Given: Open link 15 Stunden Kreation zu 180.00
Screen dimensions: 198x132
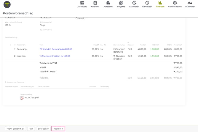Looking at the screenshot, I should click(55, 56).
